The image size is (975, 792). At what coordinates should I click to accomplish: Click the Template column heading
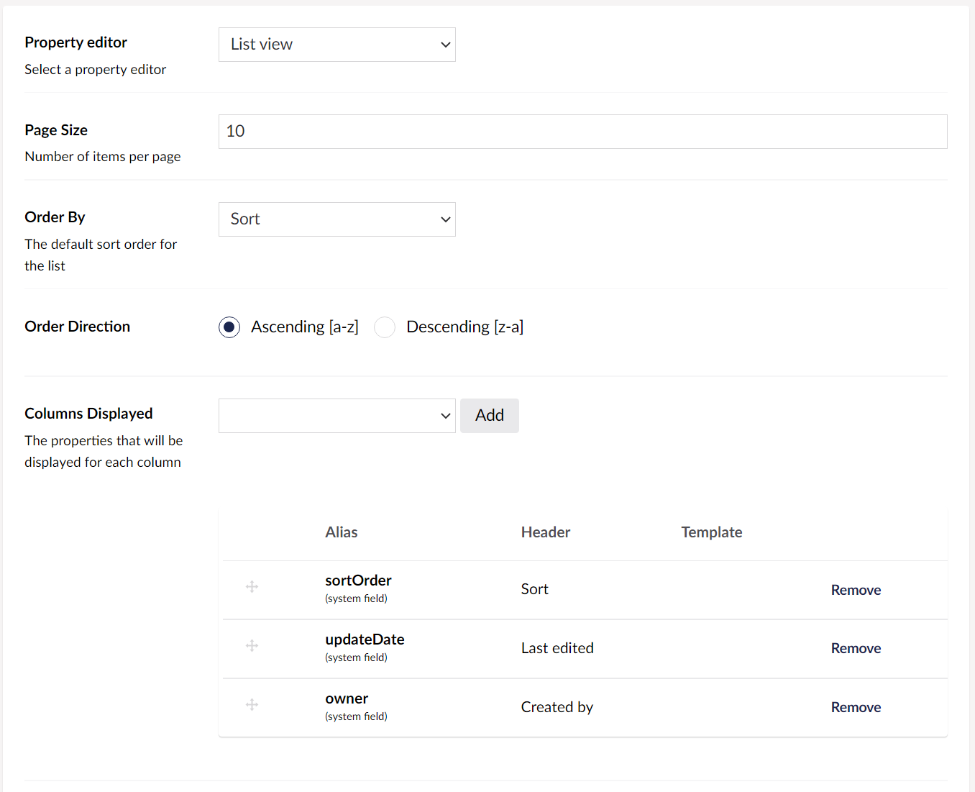coord(712,532)
